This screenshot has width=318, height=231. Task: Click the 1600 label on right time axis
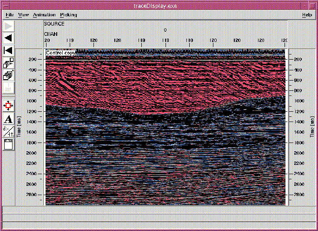pos(299,132)
